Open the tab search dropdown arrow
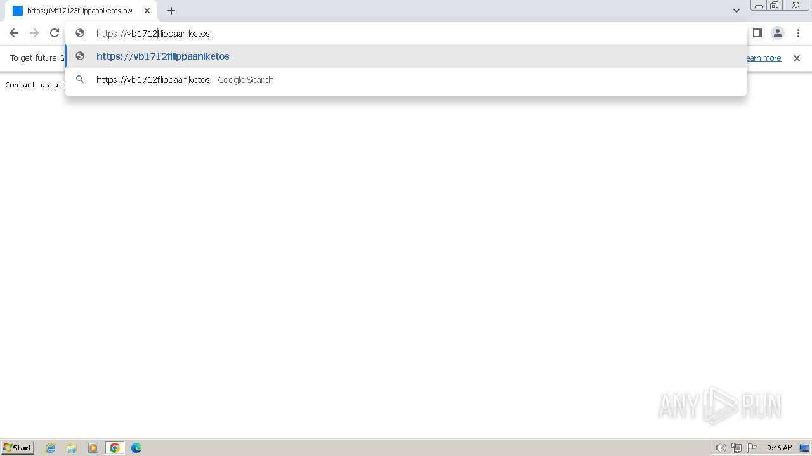This screenshot has width=812, height=456. coord(737,11)
